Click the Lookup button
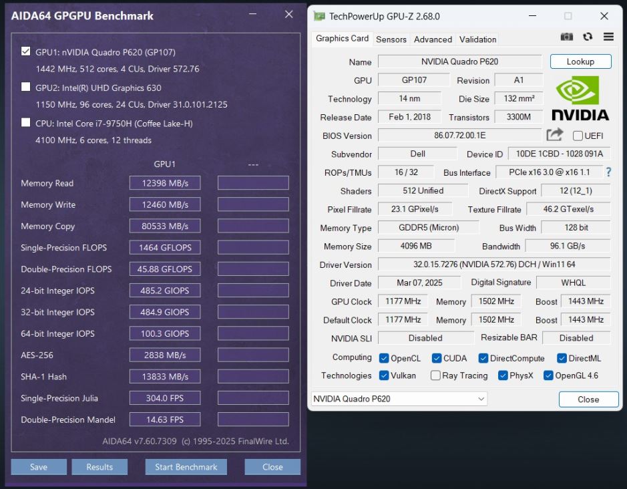Image resolution: width=627 pixels, height=489 pixels. click(x=580, y=61)
